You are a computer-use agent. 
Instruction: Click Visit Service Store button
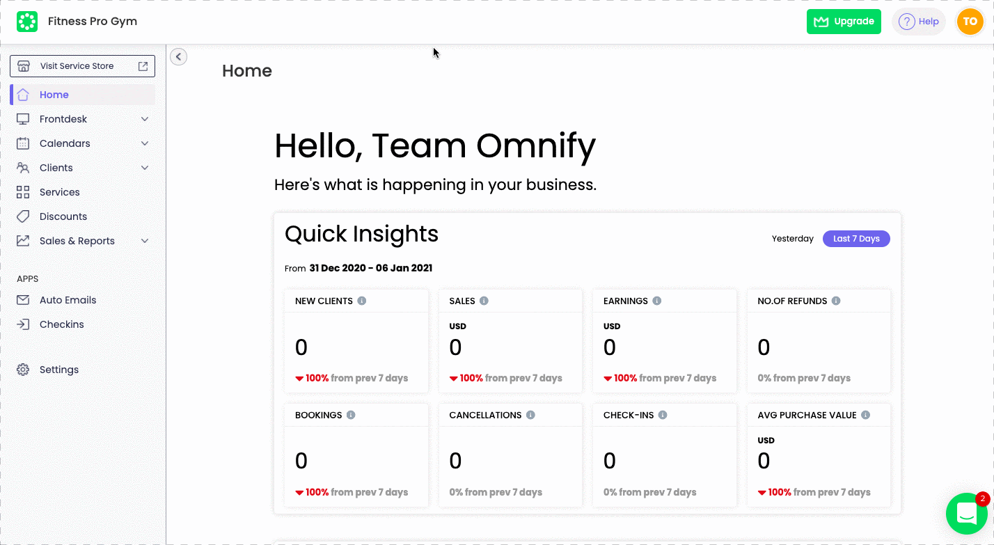click(82, 66)
